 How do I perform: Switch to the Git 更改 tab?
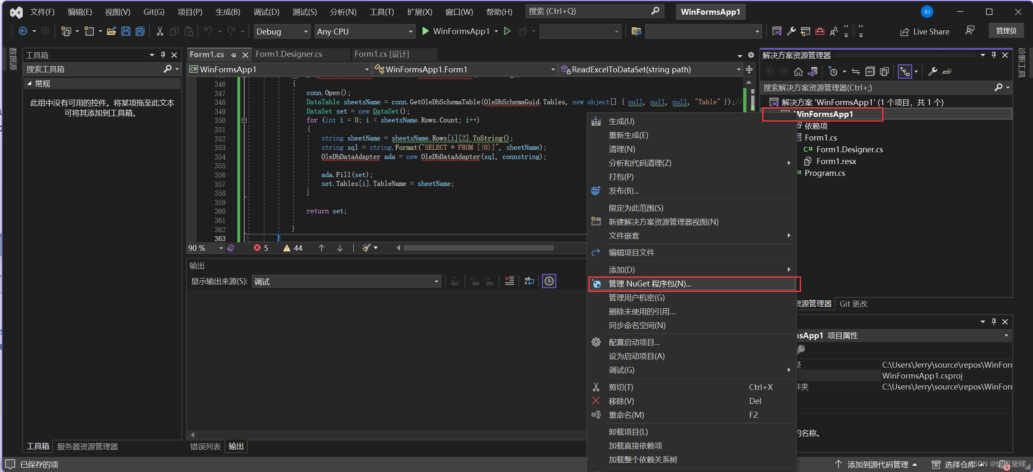point(853,304)
